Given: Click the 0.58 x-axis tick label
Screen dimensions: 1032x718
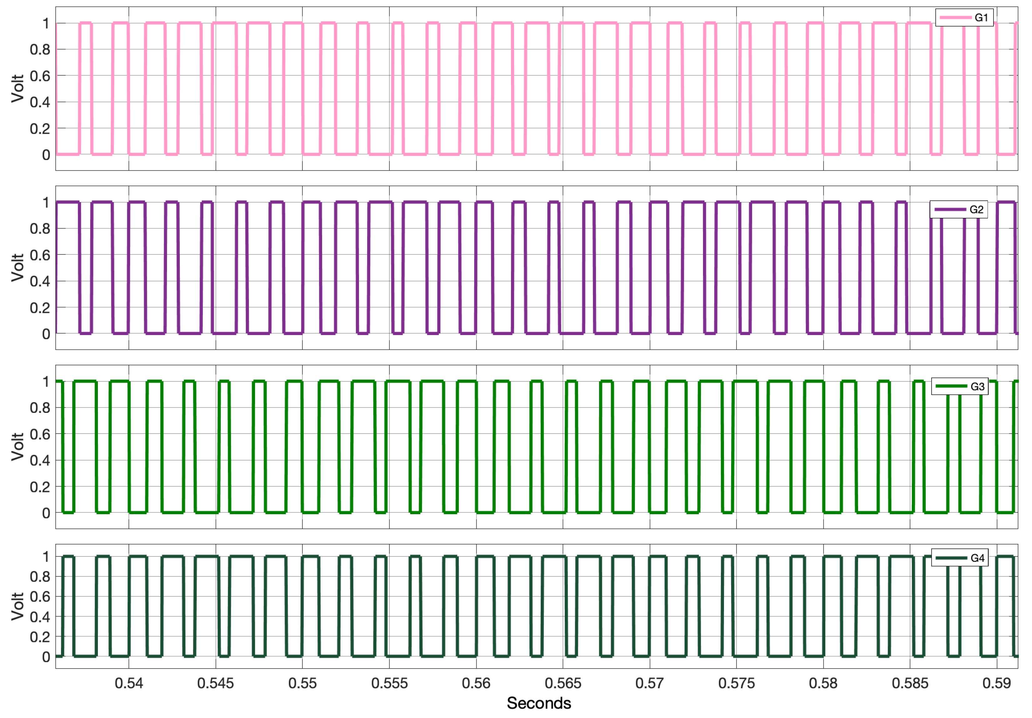Looking at the screenshot, I should [823, 683].
